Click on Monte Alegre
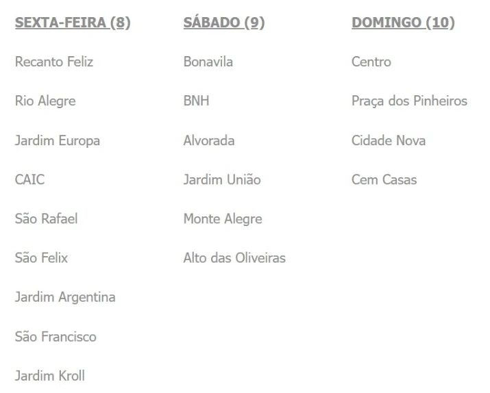 [223, 220]
